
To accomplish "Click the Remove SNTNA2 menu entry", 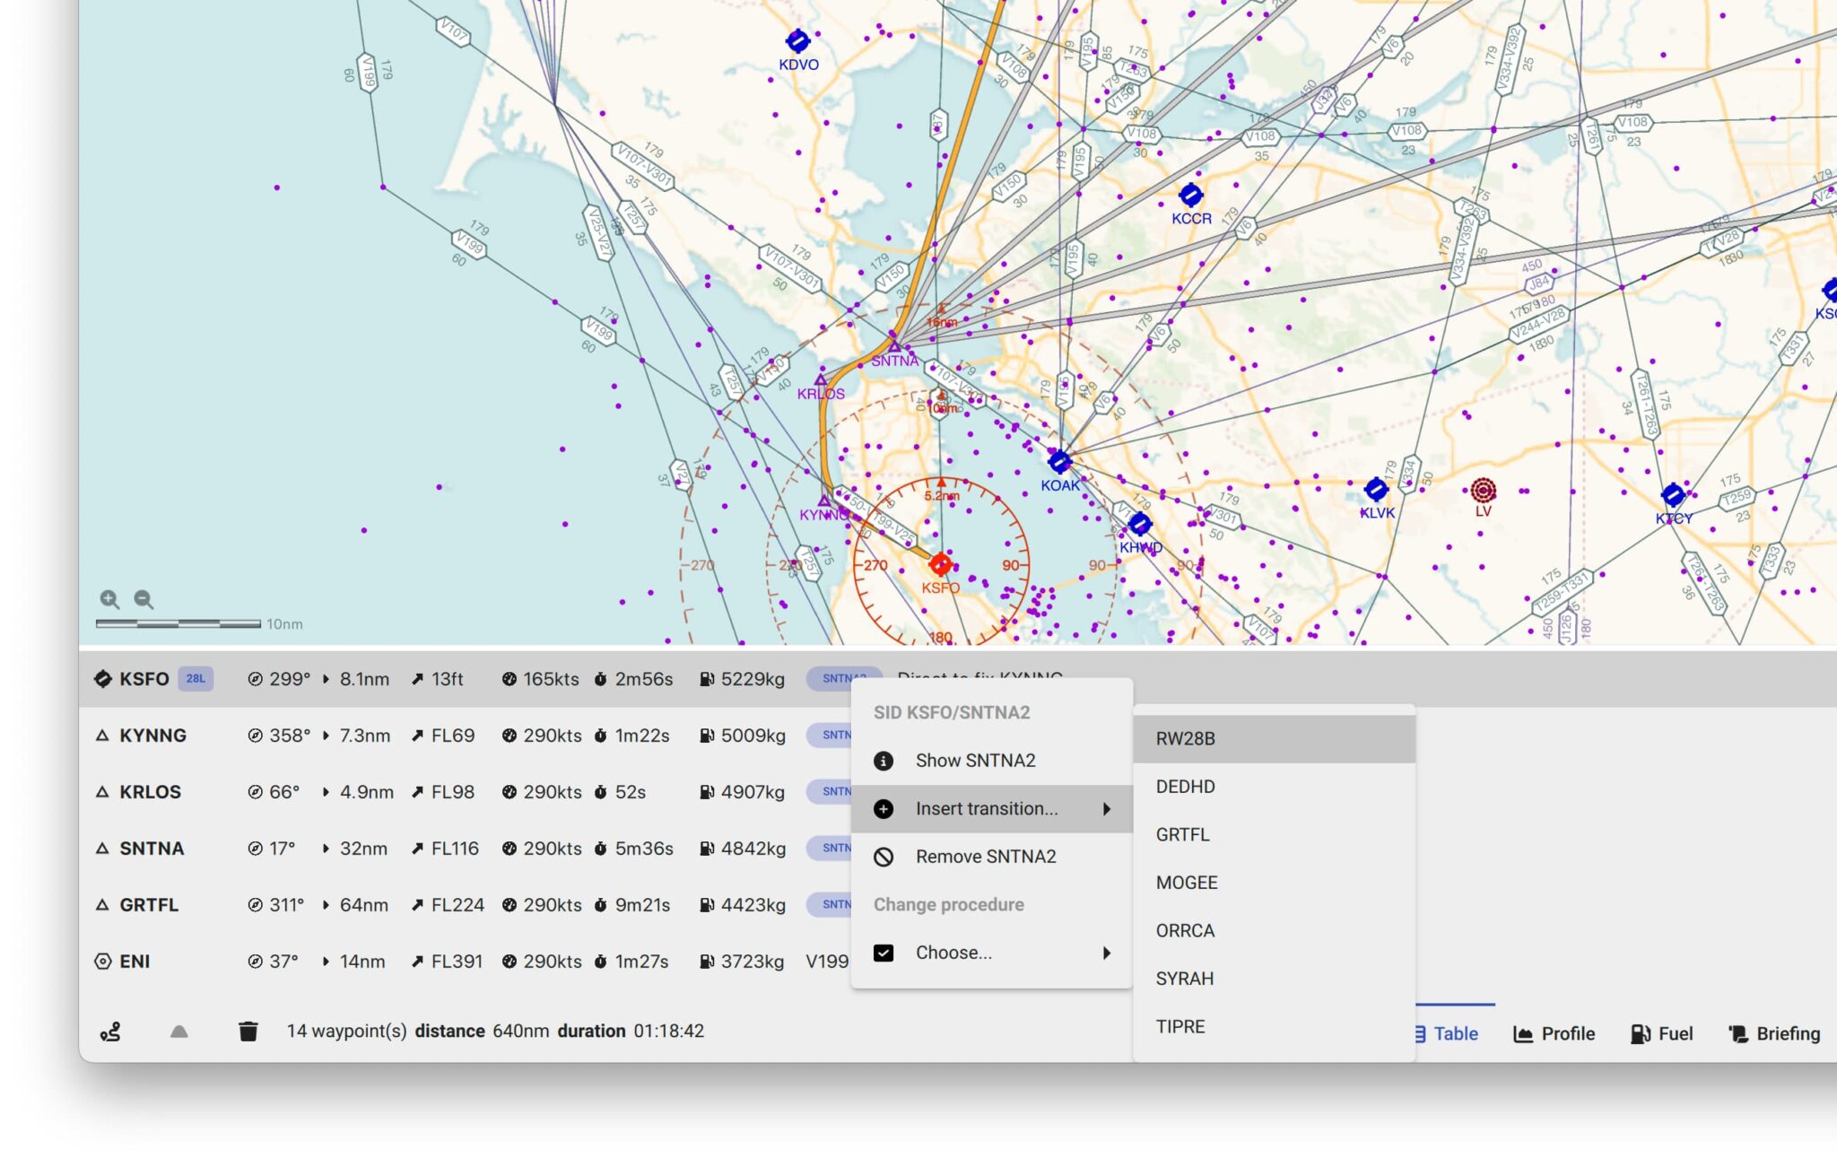I will tap(986, 856).
